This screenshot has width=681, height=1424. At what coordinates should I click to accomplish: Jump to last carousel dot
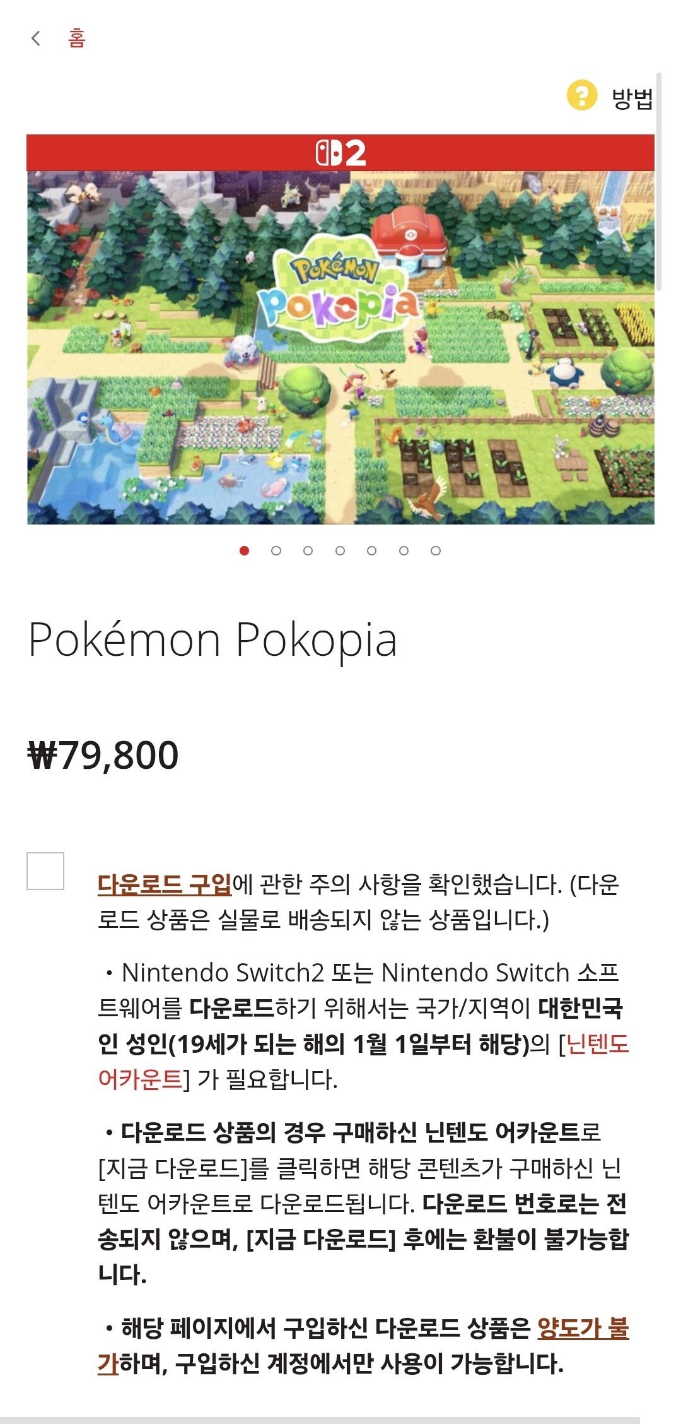[x=436, y=551]
